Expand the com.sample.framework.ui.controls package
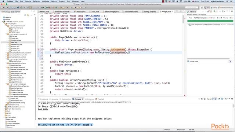 (x=6, y=53)
